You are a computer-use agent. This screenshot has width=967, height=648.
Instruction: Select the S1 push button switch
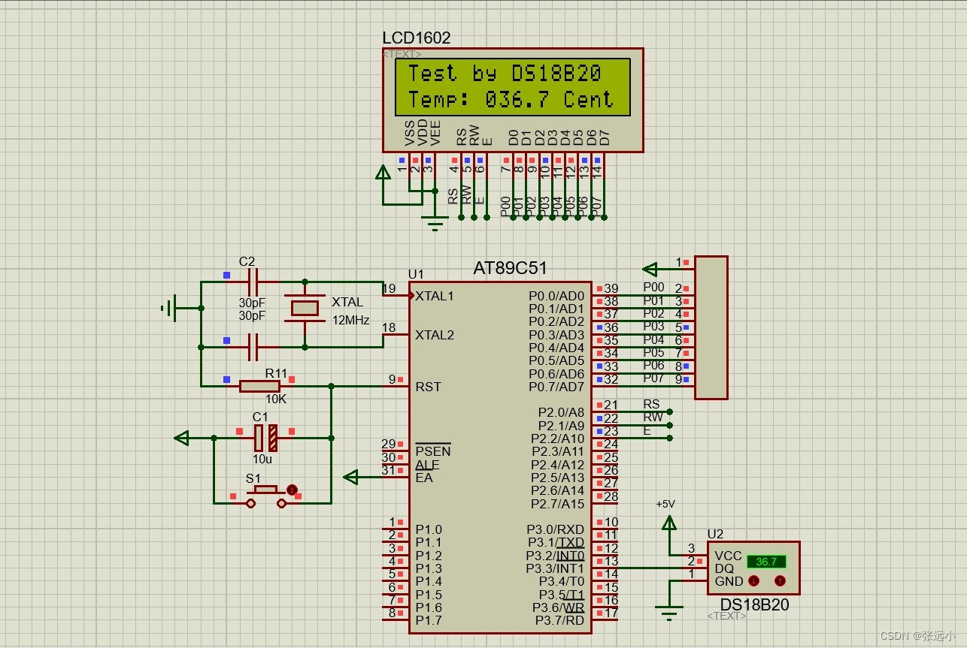pos(266,496)
